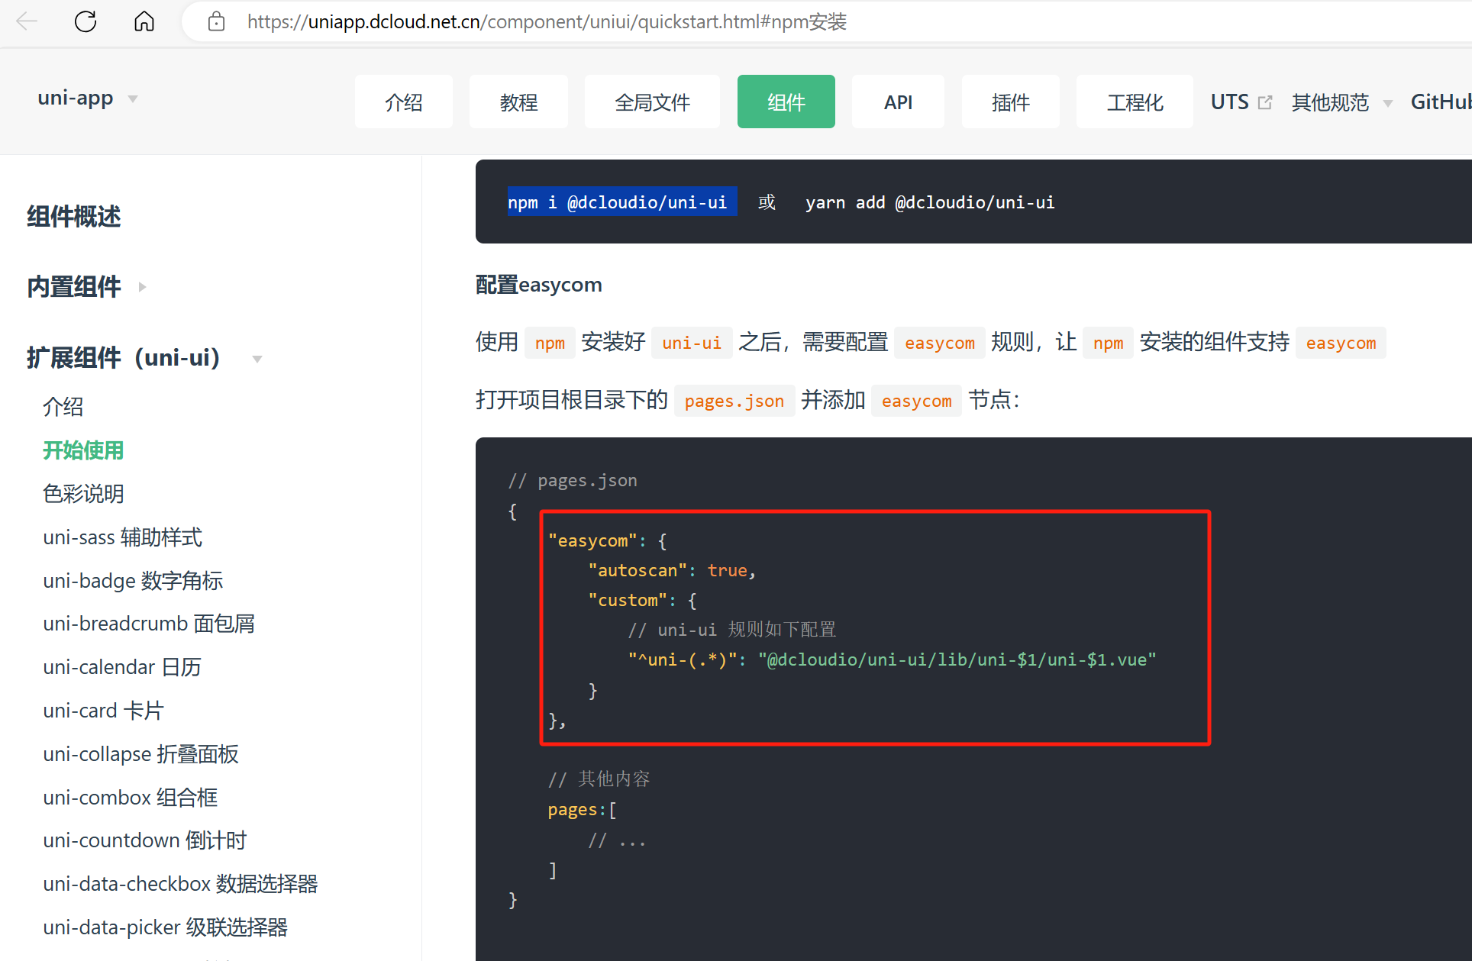Click the "autoscan": true code line
Image resolution: width=1472 pixels, height=961 pixels.
tap(672, 570)
